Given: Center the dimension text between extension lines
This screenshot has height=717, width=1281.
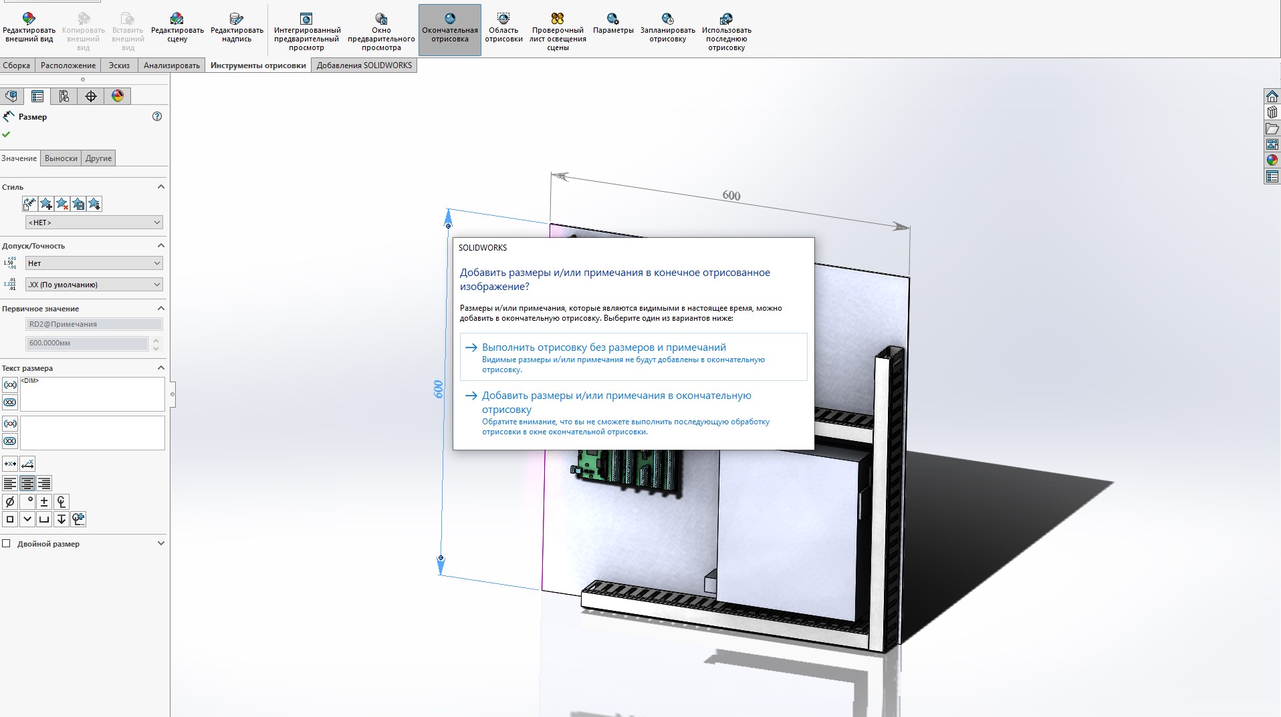Looking at the screenshot, I should coord(10,464).
